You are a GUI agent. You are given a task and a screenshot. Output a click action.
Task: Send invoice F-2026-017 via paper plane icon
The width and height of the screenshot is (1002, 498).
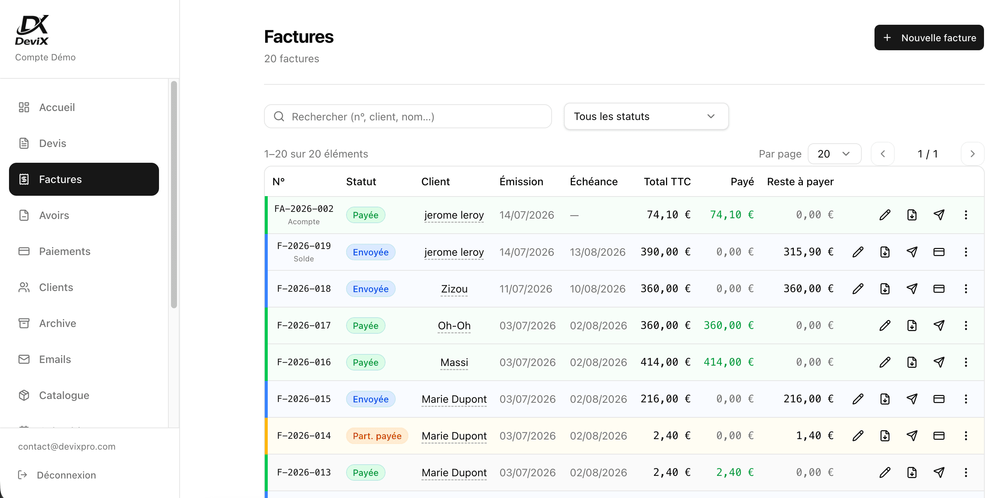(x=939, y=325)
